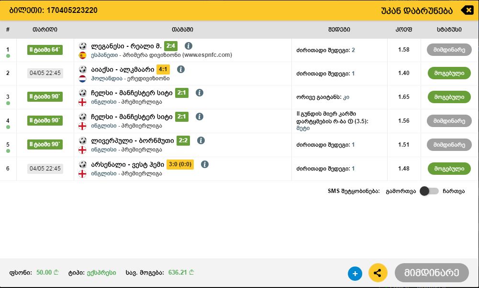Open info icon for Liverpool - Bournemouth match
The height and width of the screenshot is (288, 479).
tap(201, 140)
